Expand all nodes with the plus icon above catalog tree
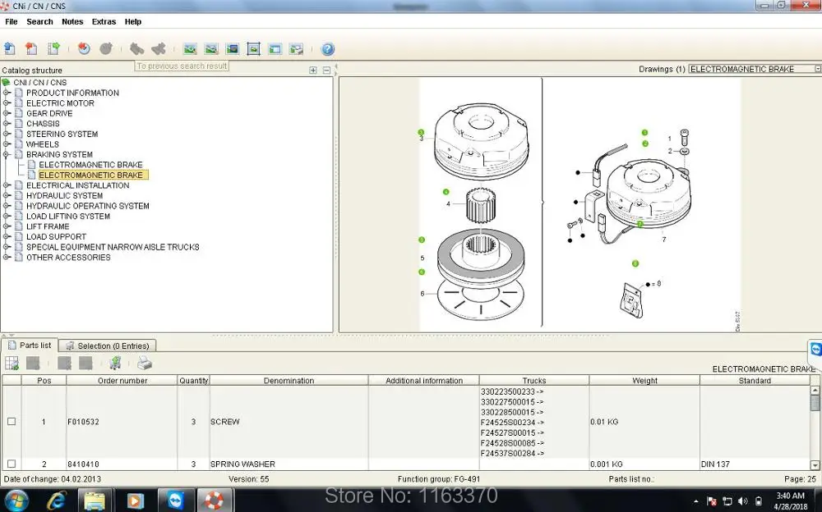 tap(313, 70)
